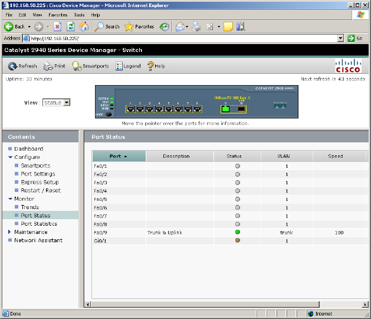Click the green status indicator for Fa0/9

238,232
